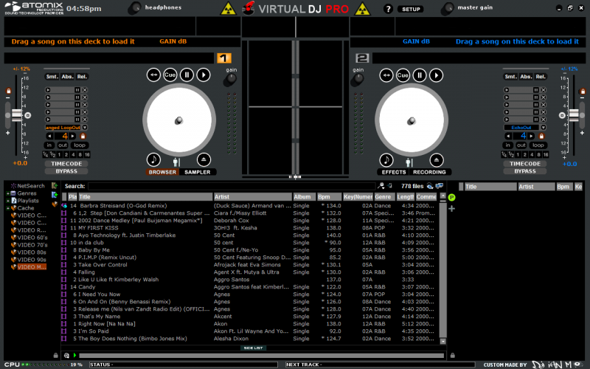Click the Cue button on deck 2
This screenshot has height=369, width=590.
pyautogui.click(x=403, y=75)
